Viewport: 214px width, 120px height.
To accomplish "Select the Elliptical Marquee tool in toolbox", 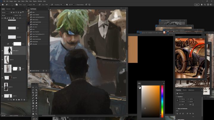I will coord(36,87).
